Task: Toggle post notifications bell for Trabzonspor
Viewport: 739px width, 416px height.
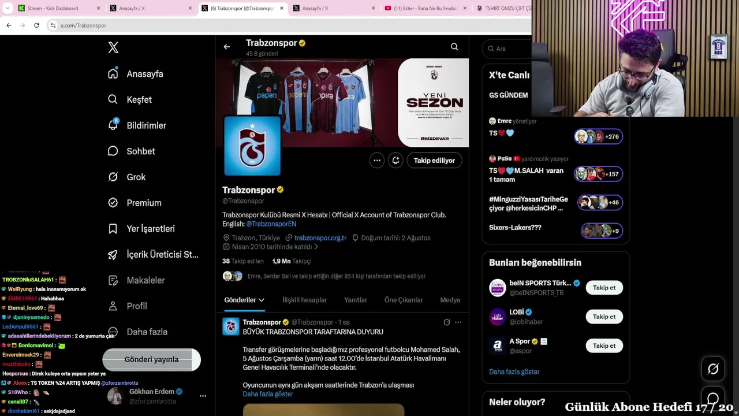Action: (395, 161)
